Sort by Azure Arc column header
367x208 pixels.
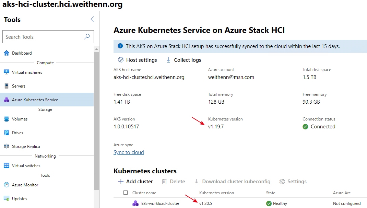pos(342,193)
